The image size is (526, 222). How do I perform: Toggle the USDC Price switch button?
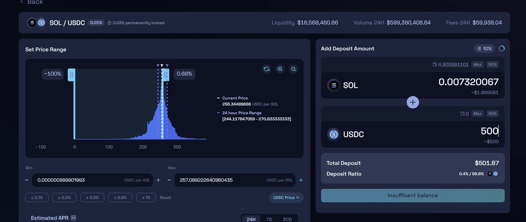click(x=286, y=197)
